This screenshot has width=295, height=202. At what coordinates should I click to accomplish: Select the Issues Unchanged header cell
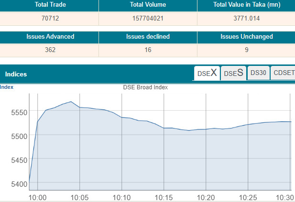(x=246, y=37)
